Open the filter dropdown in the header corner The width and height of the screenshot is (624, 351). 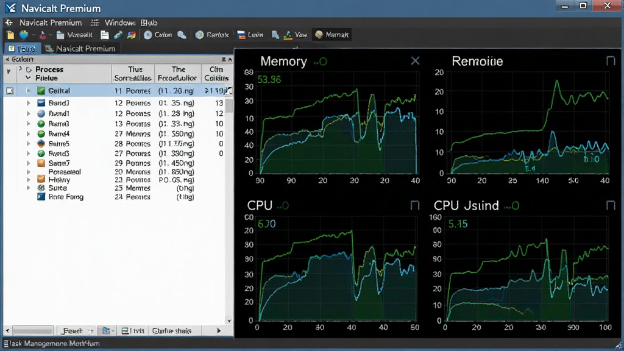pos(9,72)
